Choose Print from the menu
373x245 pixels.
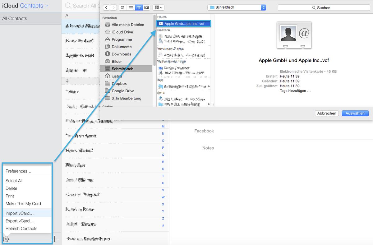27,196
